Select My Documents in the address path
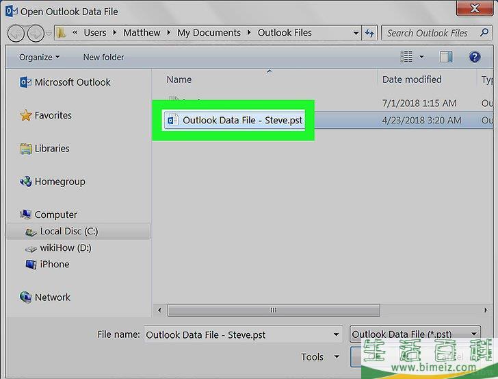Image resolution: width=498 pixels, height=379 pixels. (x=209, y=32)
